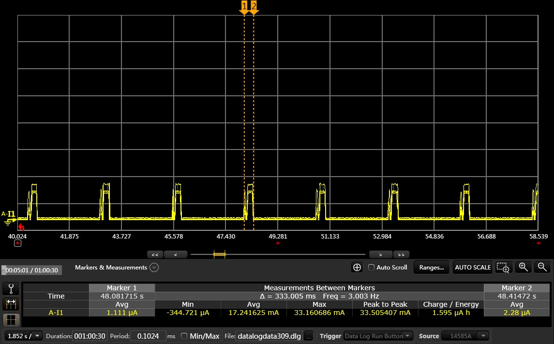Screen dimensions: 554x344
Task: Zoom out with the minus magnifier
Action: point(542,268)
